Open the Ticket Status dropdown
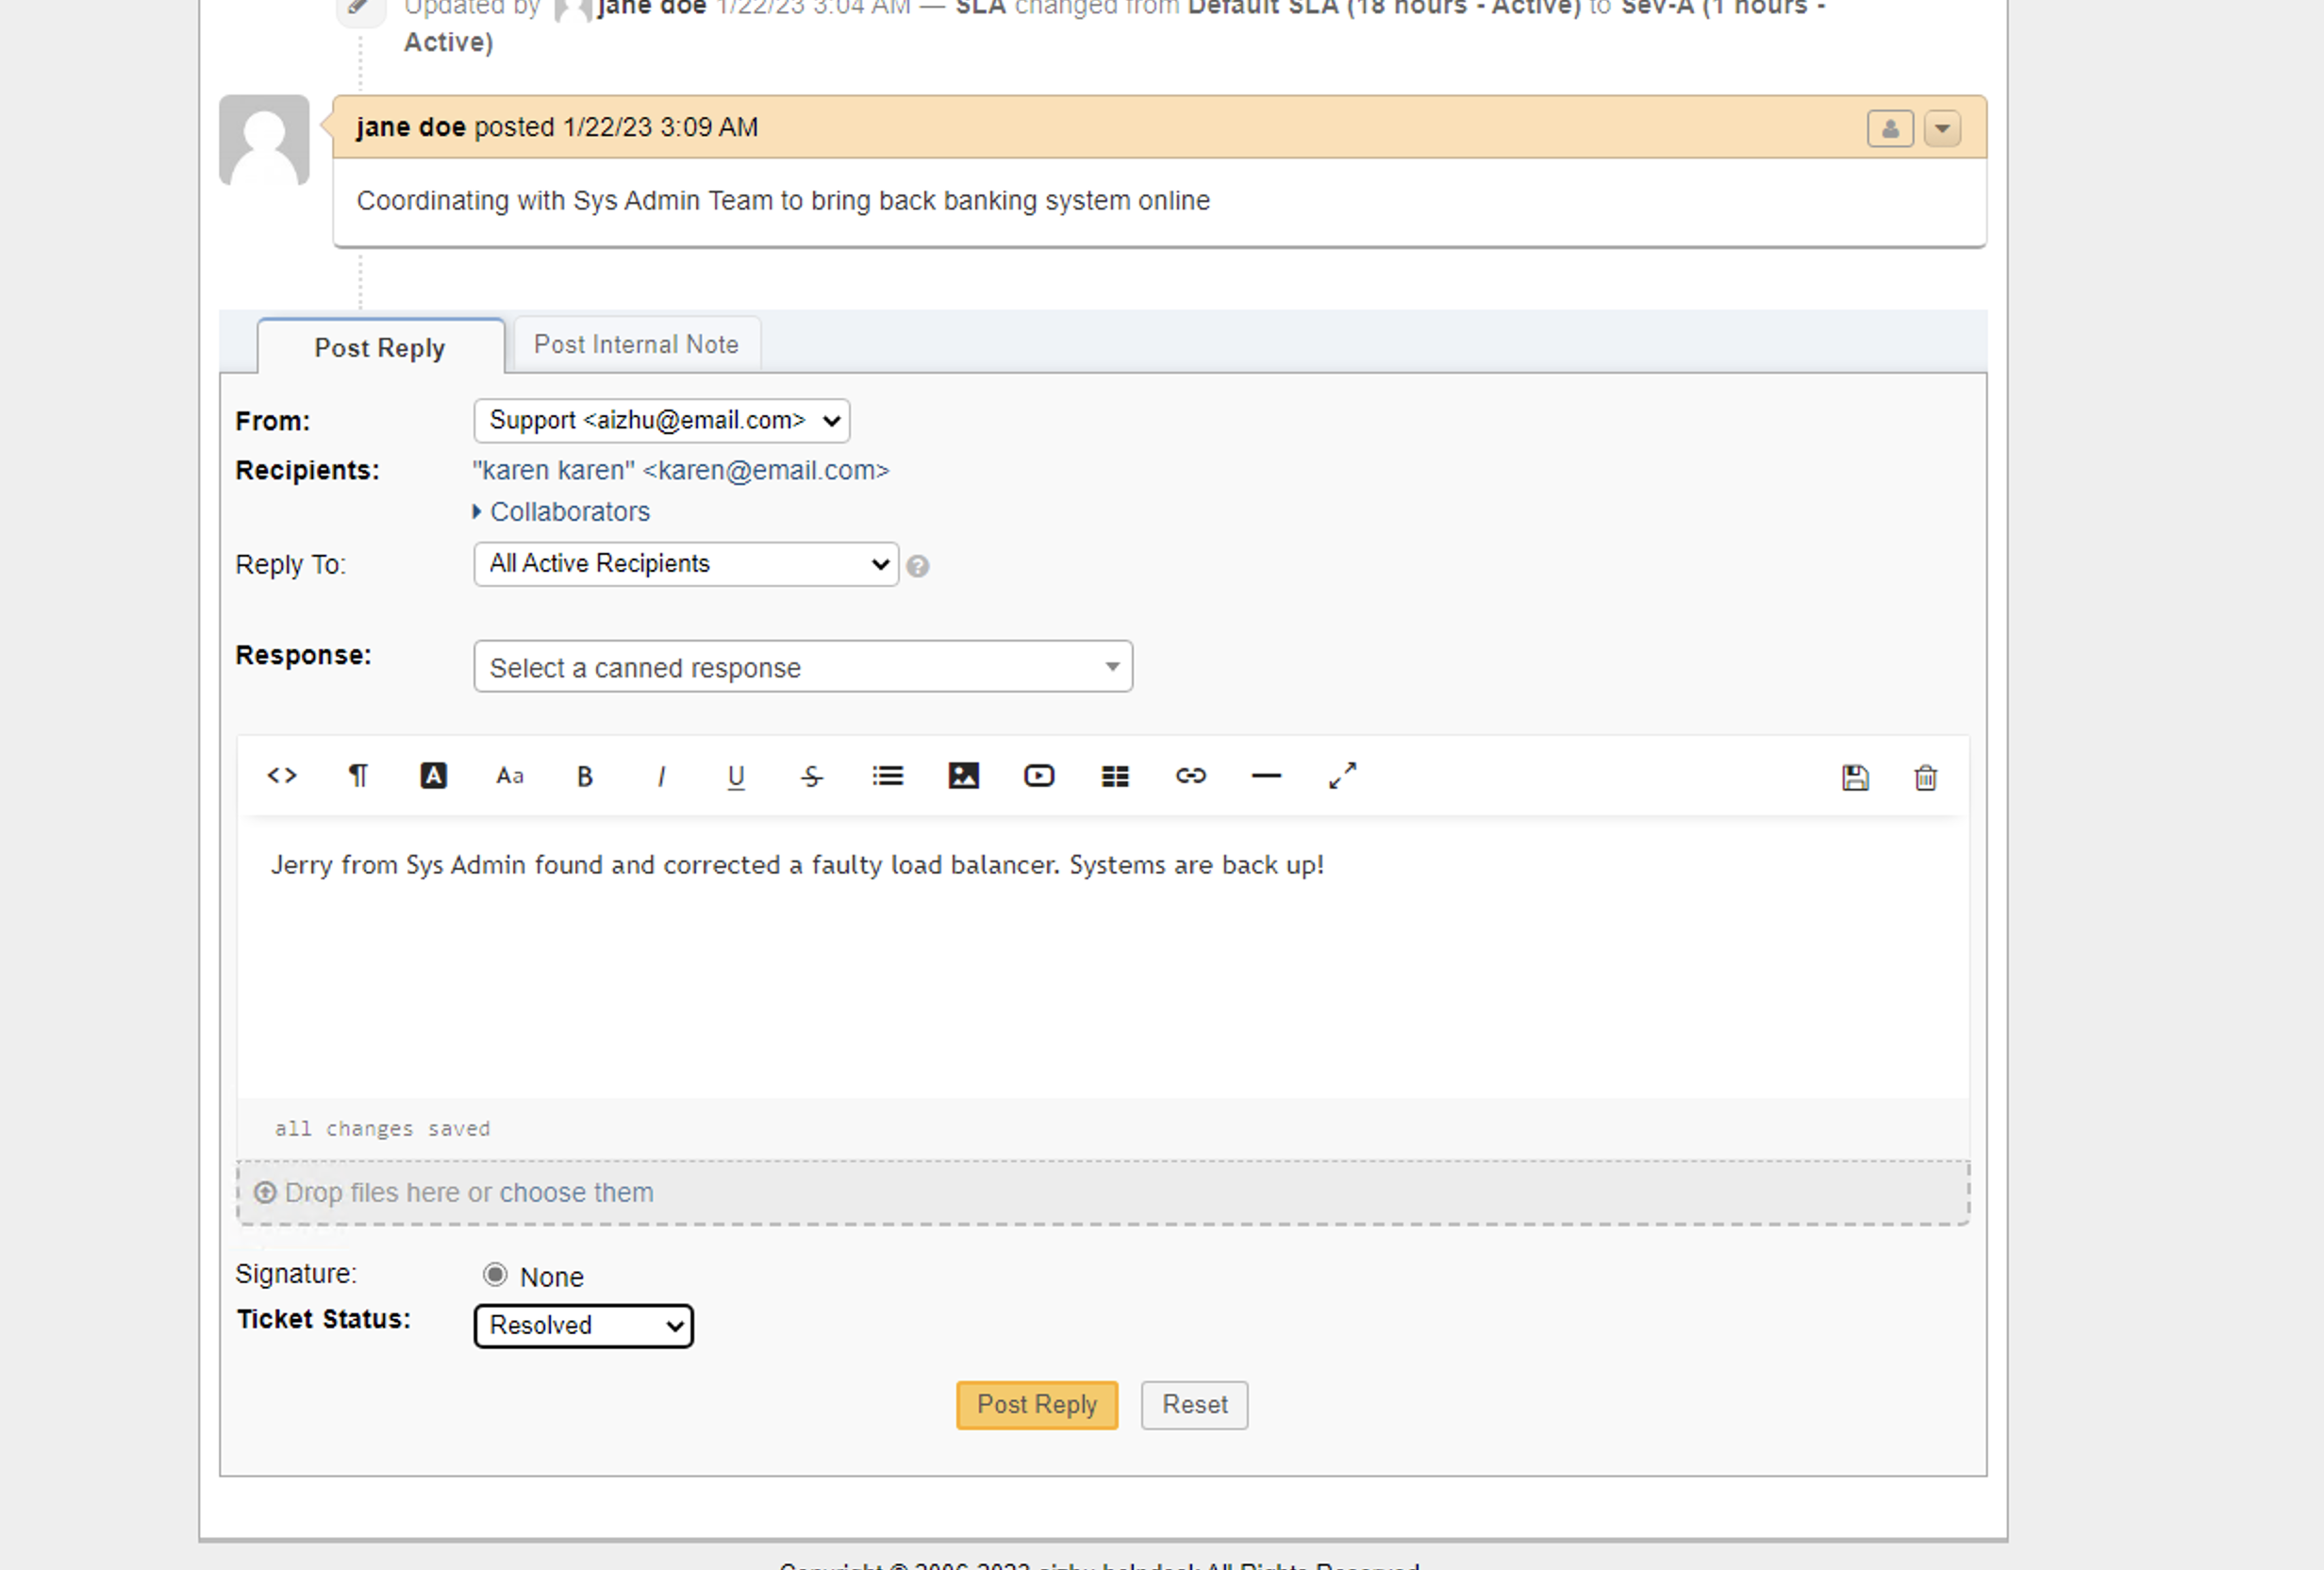2324x1570 pixels. pos(584,1326)
